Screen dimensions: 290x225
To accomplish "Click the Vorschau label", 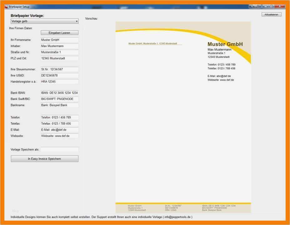I will 91,19.
